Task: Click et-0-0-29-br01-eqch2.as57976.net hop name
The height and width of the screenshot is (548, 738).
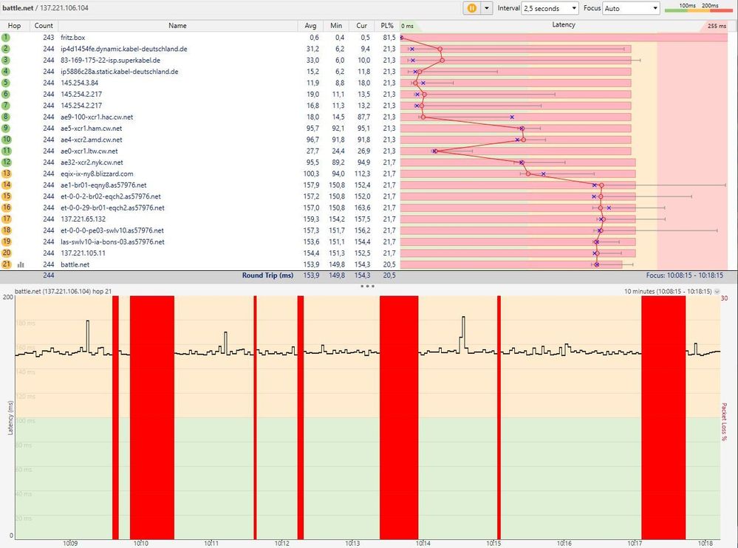Action: (x=112, y=208)
